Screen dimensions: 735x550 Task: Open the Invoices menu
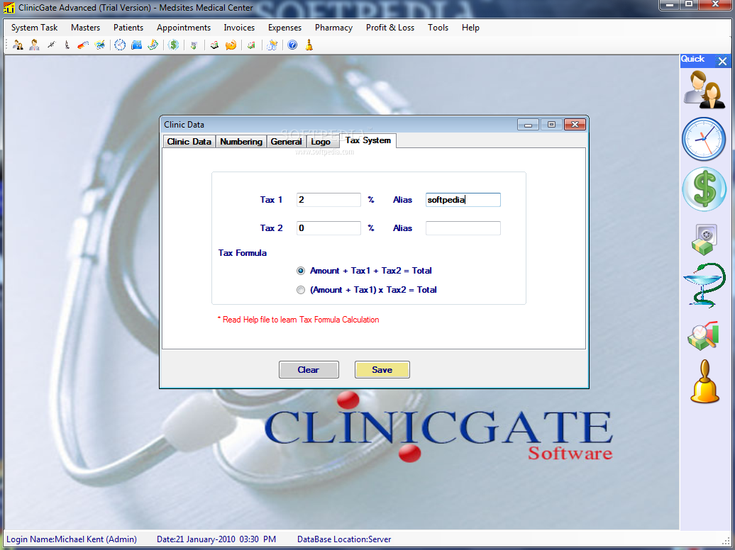coord(239,28)
